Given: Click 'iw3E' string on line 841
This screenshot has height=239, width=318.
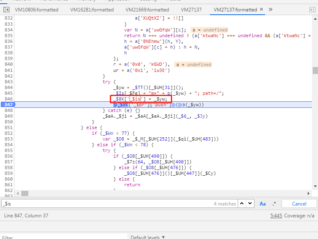Looking at the screenshot, I should click(159, 70).
